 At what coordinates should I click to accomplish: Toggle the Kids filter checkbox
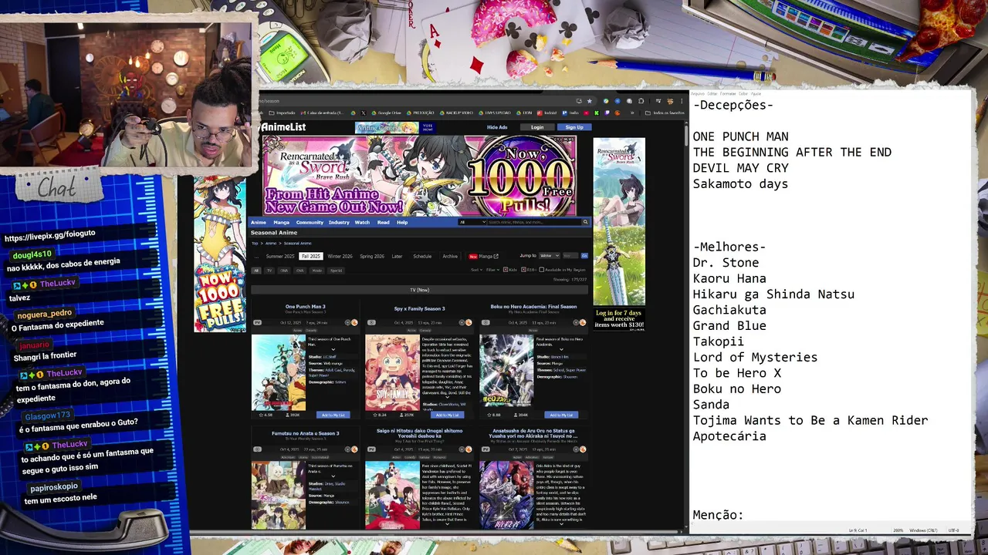(x=506, y=270)
